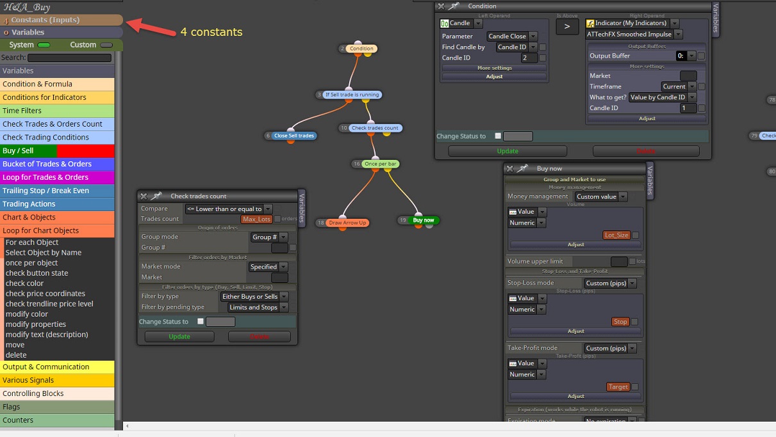Image resolution: width=776 pixels, height=437 pixels.
Task: Pin the Check trades count panel
Action: [156, 196]
